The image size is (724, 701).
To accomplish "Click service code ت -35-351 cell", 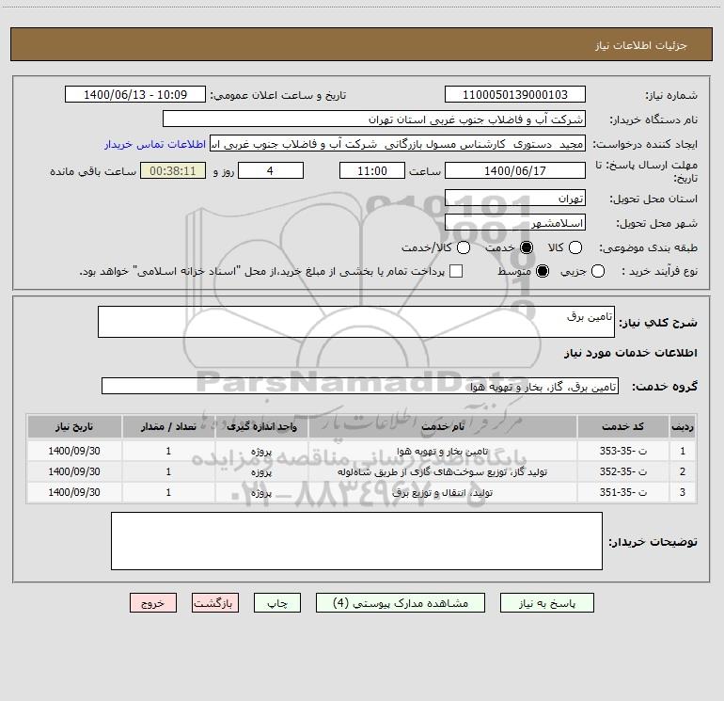I will (x=622, y=492).
